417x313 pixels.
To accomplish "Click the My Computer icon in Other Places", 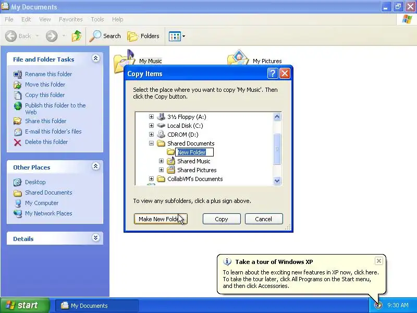I will pyautogui.click(x=18, y=203).
